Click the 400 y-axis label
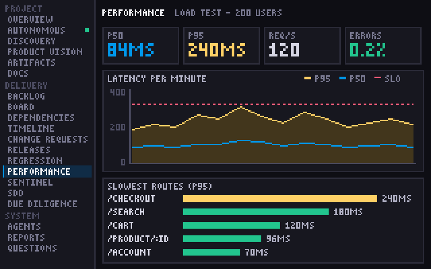Image resolution: width=431 pixels, height=269 pixels. click(x=118, y=92)
